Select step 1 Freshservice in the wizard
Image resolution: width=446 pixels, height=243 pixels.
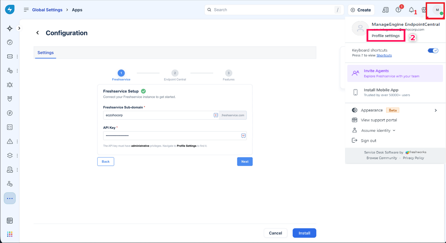(121, 75)
